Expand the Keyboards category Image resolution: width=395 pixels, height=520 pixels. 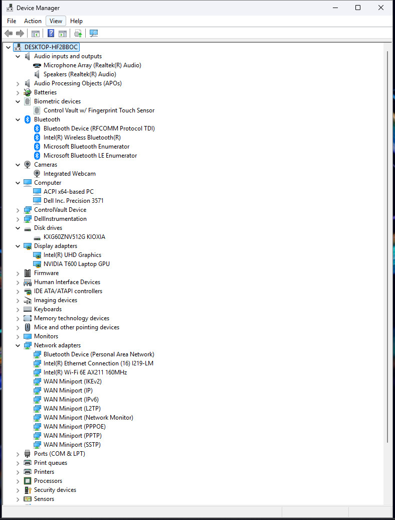pyautogui.click(x=18, y=309)
